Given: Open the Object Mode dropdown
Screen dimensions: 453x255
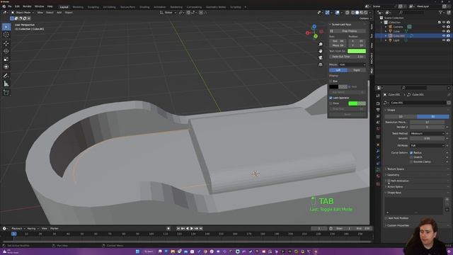Looking at the screenshot, I should pyautogui.click(x=22, y=13).
